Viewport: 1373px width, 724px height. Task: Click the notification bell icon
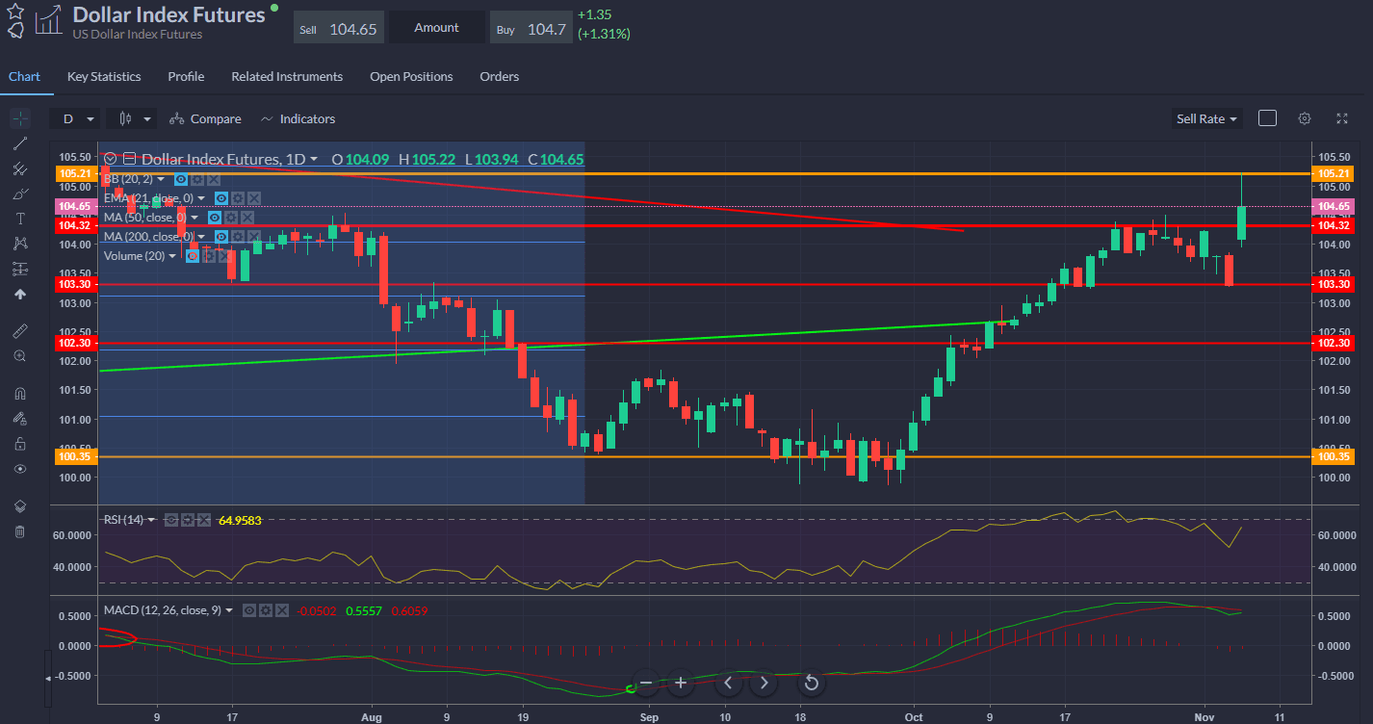click(14, 29)
